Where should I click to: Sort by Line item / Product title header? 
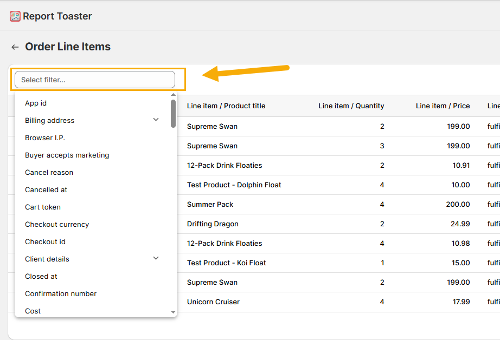click(x=226, y=106)
